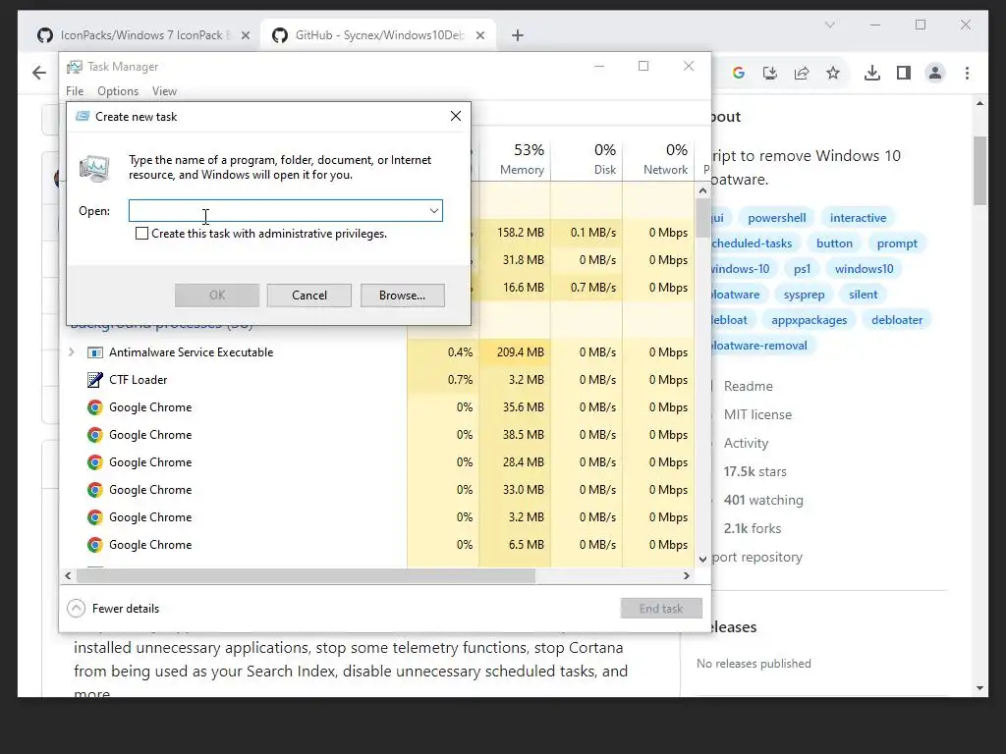This screenshot has height=754, width=1006.
Task: Click down arrow of Task Manager vertical scrollbar
Action: tap(702, 559)
